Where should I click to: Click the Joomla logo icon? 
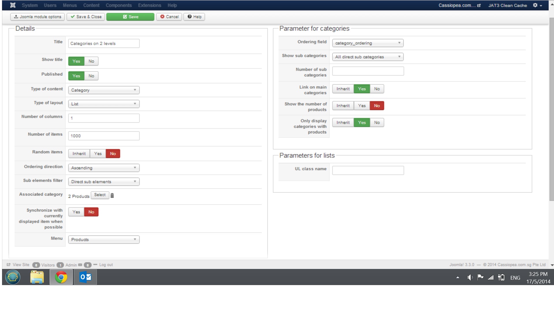point(13,5)
